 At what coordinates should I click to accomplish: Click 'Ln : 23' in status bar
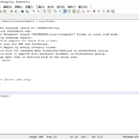tap(74, 137)
